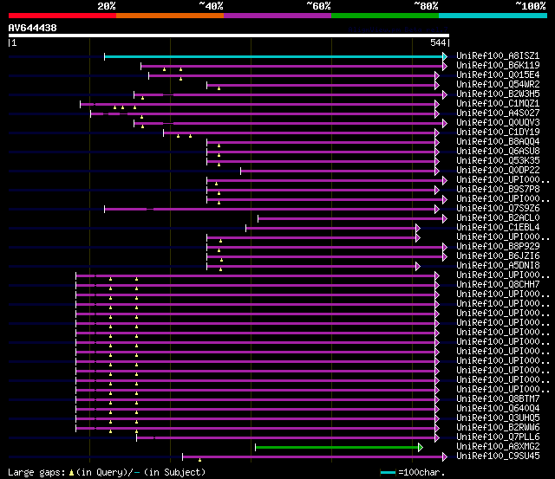This screenshot has width=555, height=479.
Task: Select hit label UniRef100_C1EBL4
Action: tap(498, 228)
